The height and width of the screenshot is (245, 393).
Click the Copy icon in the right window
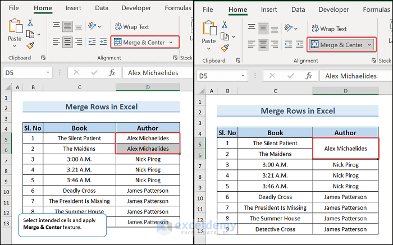coord(225,36)
